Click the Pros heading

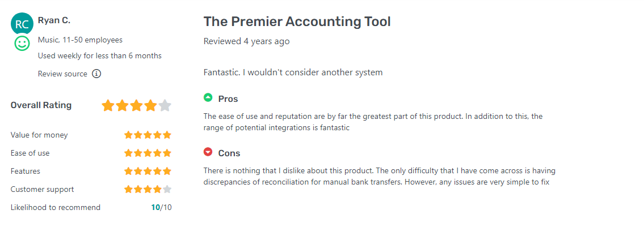click(x=228, y=98)
